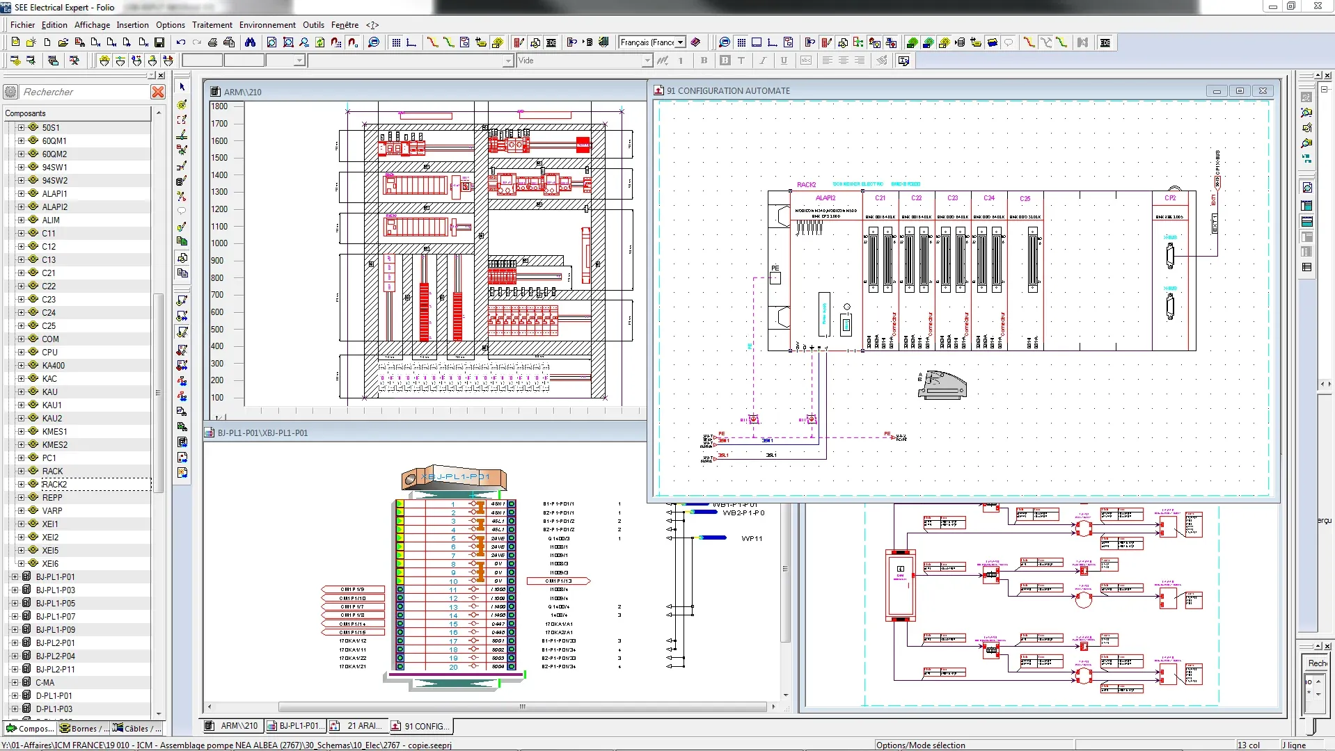
Task: Click the blank New document icon
Action: point(47,42)
